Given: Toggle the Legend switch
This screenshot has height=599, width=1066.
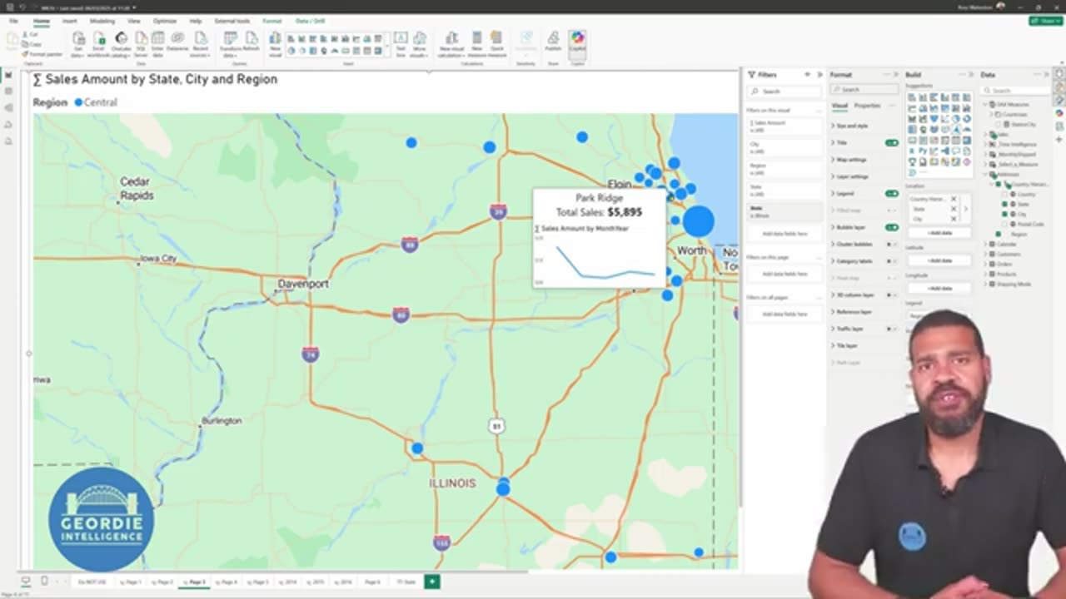Looking at the screenshot, I should click(x=892, y=193).
